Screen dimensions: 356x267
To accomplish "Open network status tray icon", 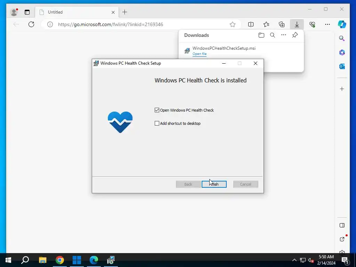I will (x=303, y=260).
